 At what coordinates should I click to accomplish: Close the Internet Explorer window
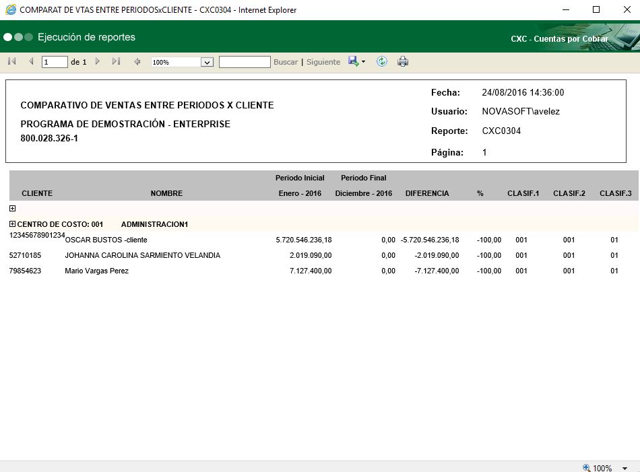pos(627,10)
